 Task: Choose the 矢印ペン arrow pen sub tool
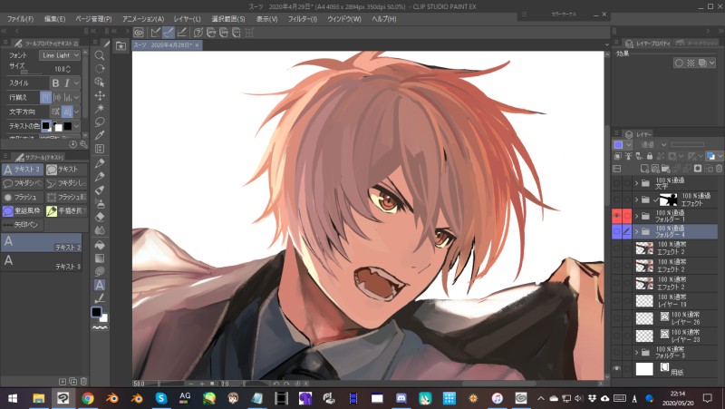tap(23, 224)
